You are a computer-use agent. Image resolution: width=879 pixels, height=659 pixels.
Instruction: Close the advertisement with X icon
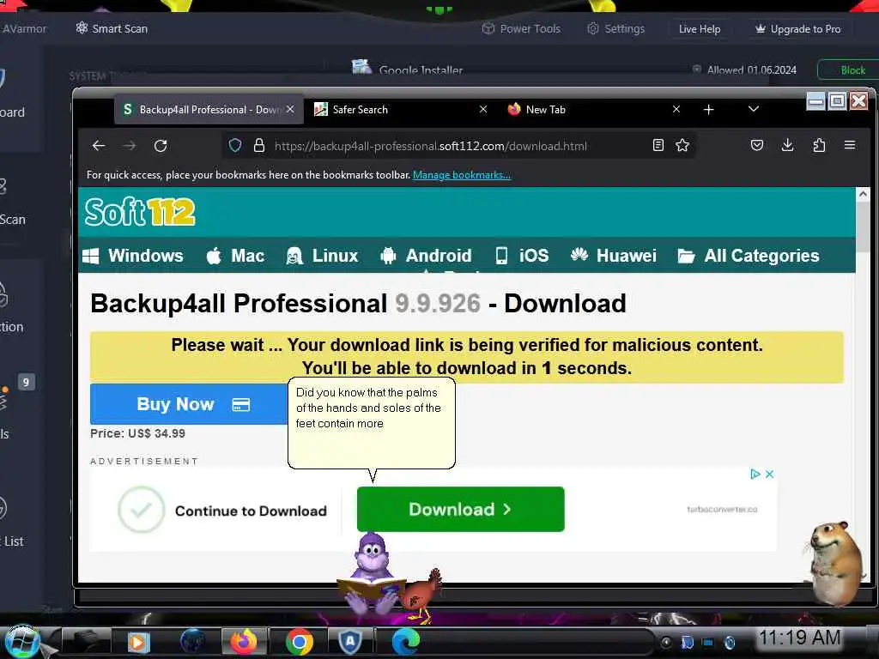pos(770,474)
